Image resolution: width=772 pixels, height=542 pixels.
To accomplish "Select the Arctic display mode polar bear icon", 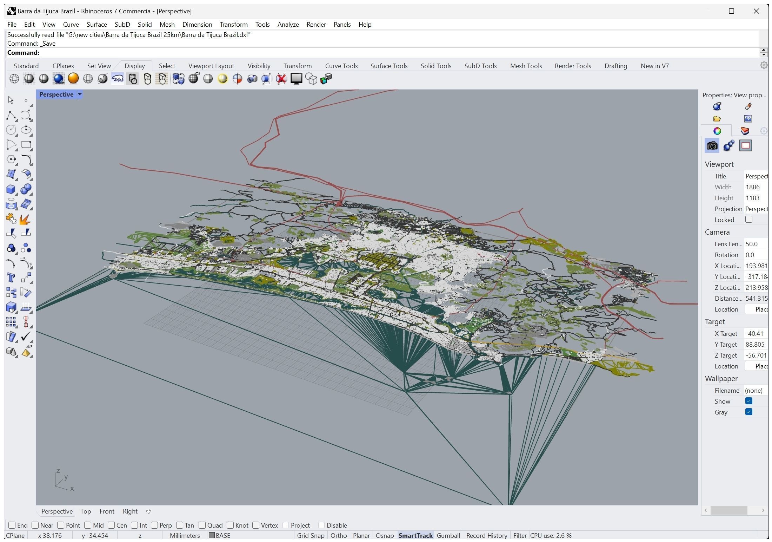I will [x=118, y=79].
